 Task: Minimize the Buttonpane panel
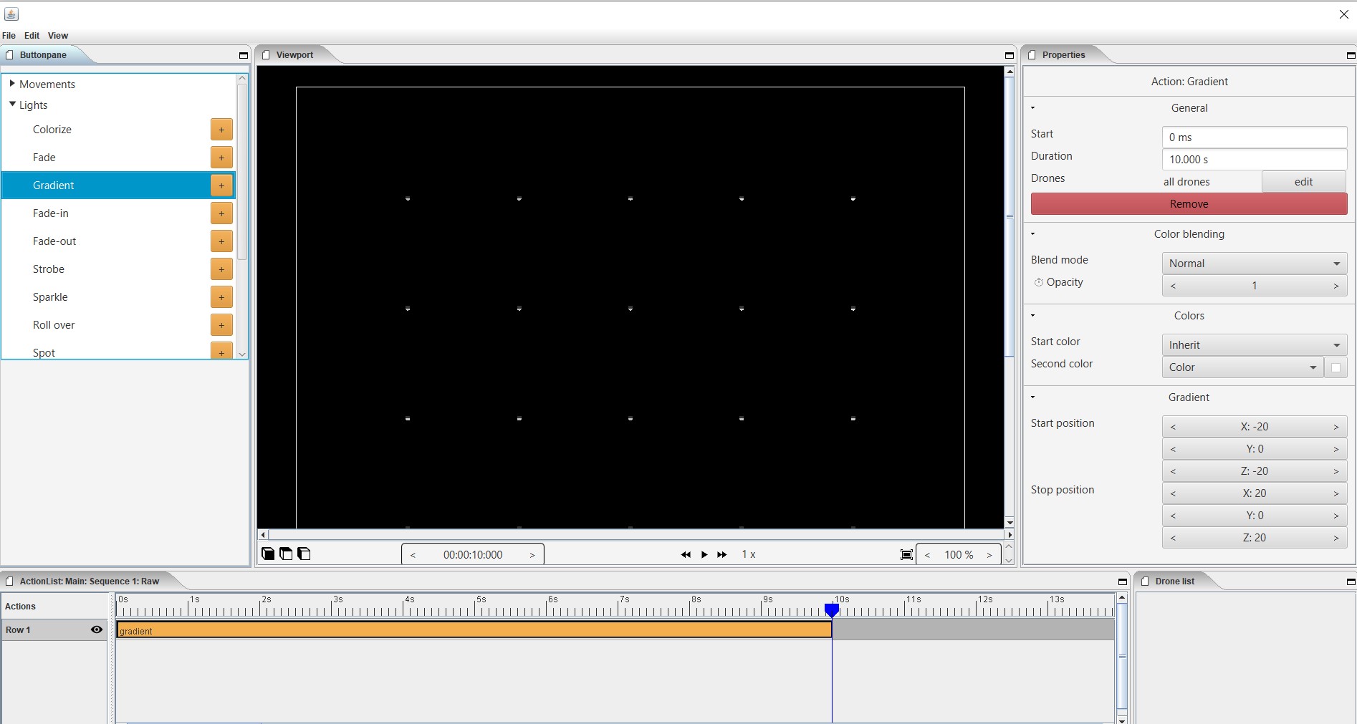[x=243, y=55]
